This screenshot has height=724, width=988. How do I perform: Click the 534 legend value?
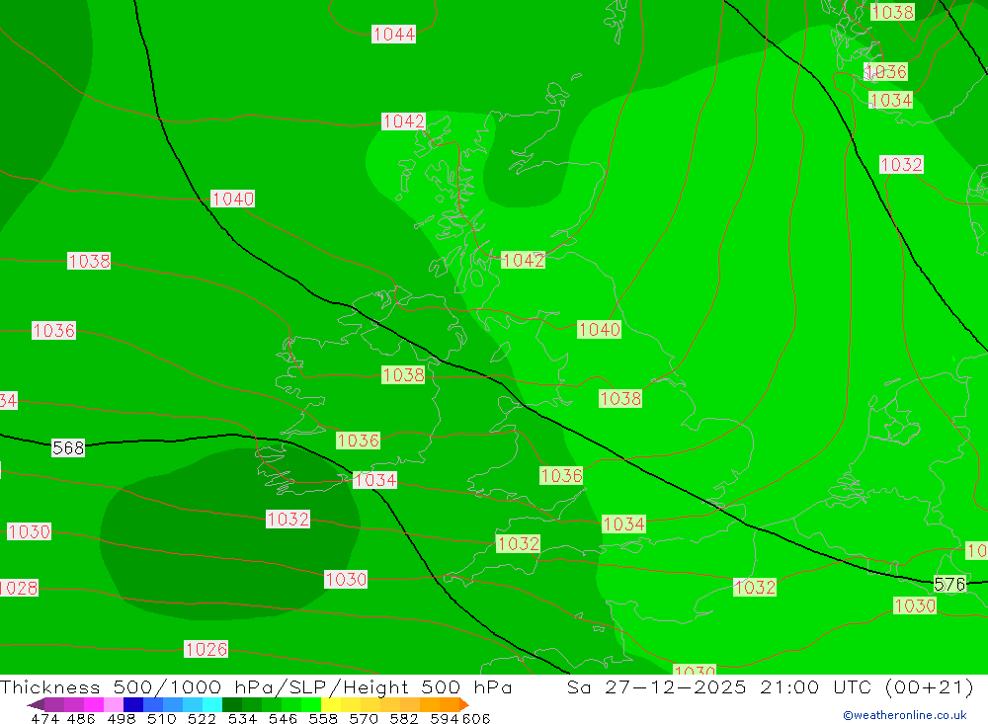pos(242,718)
